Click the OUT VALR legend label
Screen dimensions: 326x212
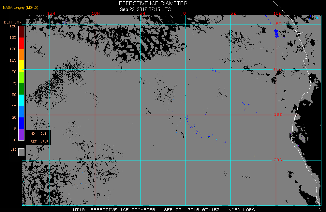(x=44, y=138)
